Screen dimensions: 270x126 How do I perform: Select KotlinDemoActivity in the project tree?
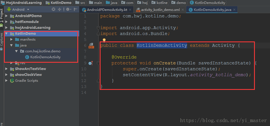click(x=45, y=57)
